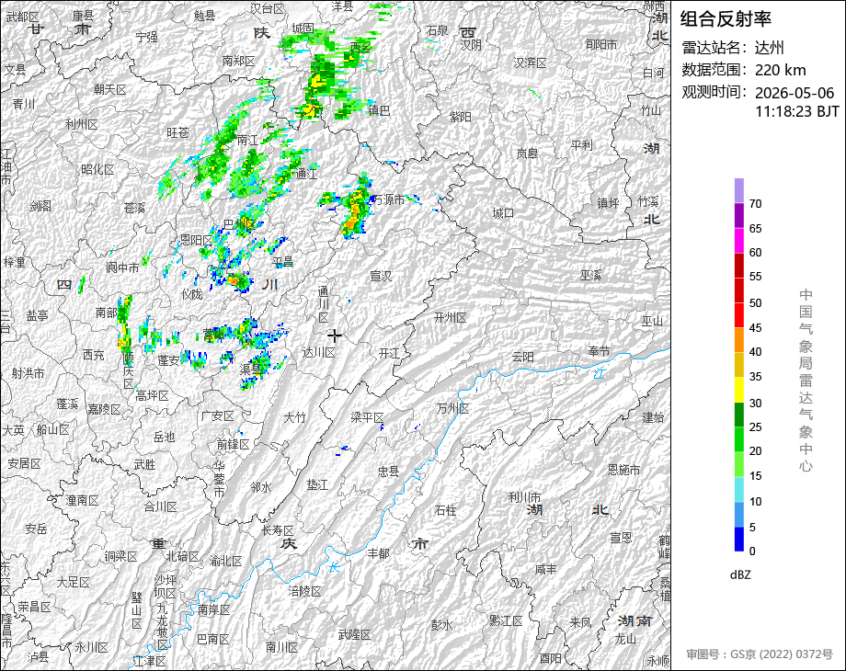Click the '城固' map label
846x671 pixels.
[x=303, y=28]
